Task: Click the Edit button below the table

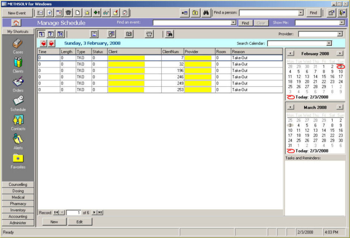Action: coord(79,222)
